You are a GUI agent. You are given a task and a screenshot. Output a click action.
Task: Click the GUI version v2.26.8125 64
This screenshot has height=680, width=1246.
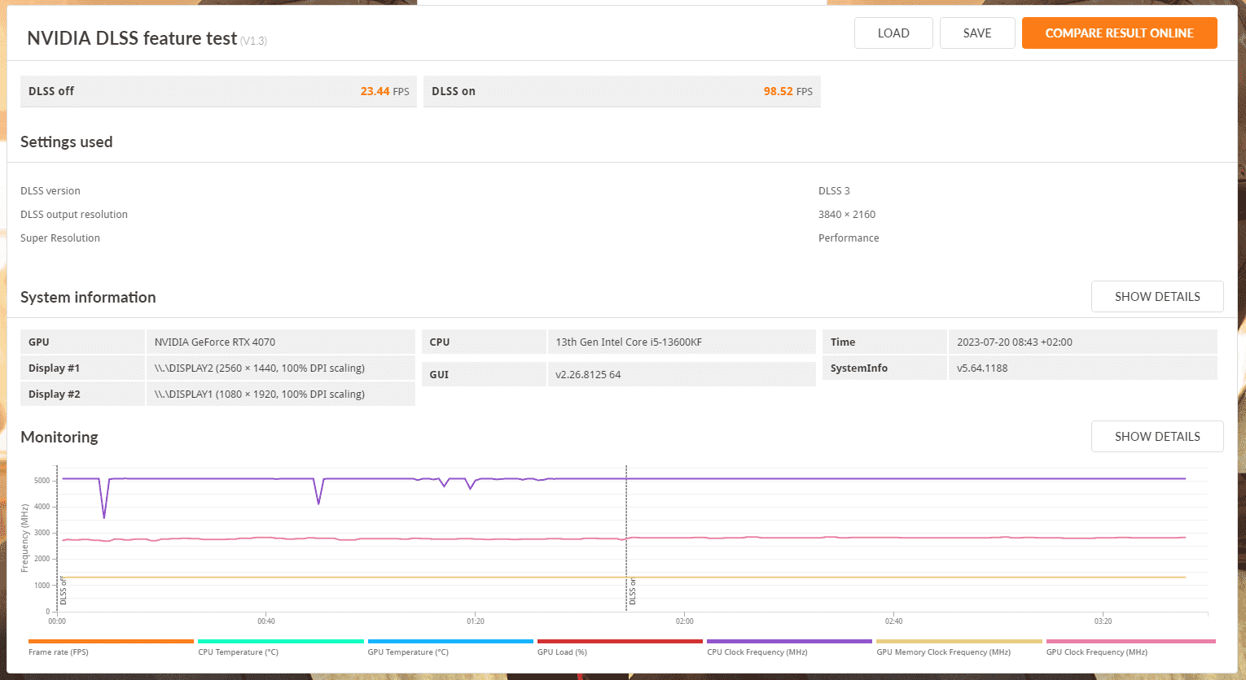pyautogui.click(x=588, y=375)
